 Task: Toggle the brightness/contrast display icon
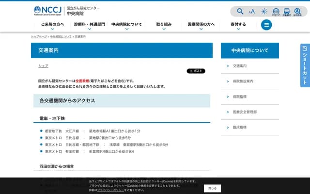264,11
